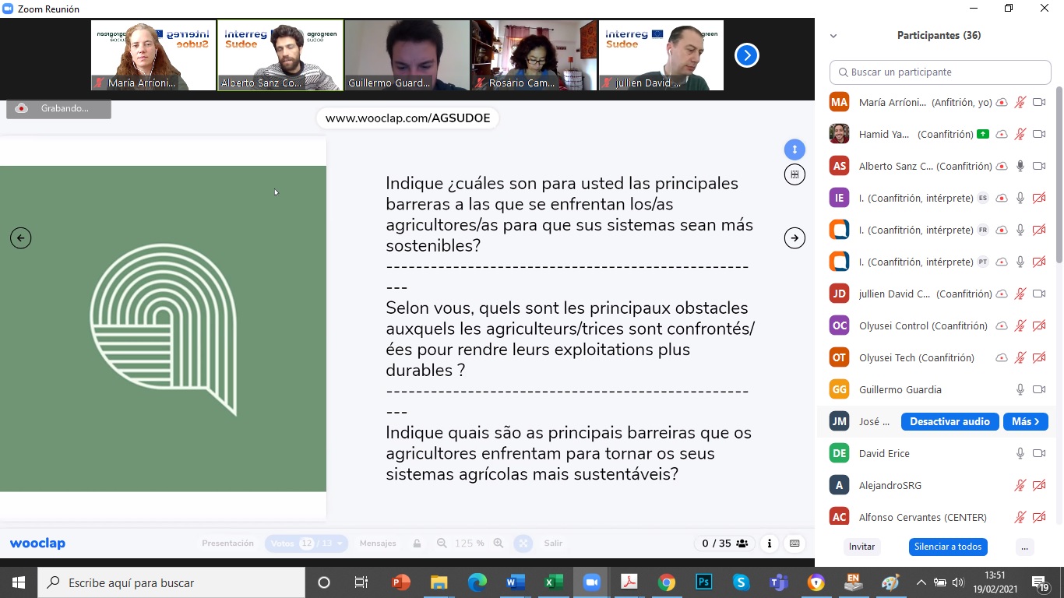This screenshot has height=598, width=1064.
Task: Click the participants list scrollbar
Action: pyautogui.click(x=1058, y=179)
